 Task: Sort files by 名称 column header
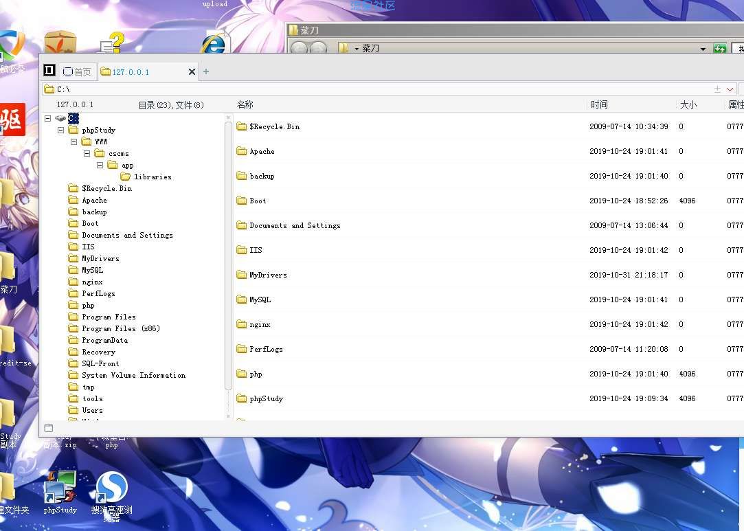pyautogui.click(x=245, y=104)
